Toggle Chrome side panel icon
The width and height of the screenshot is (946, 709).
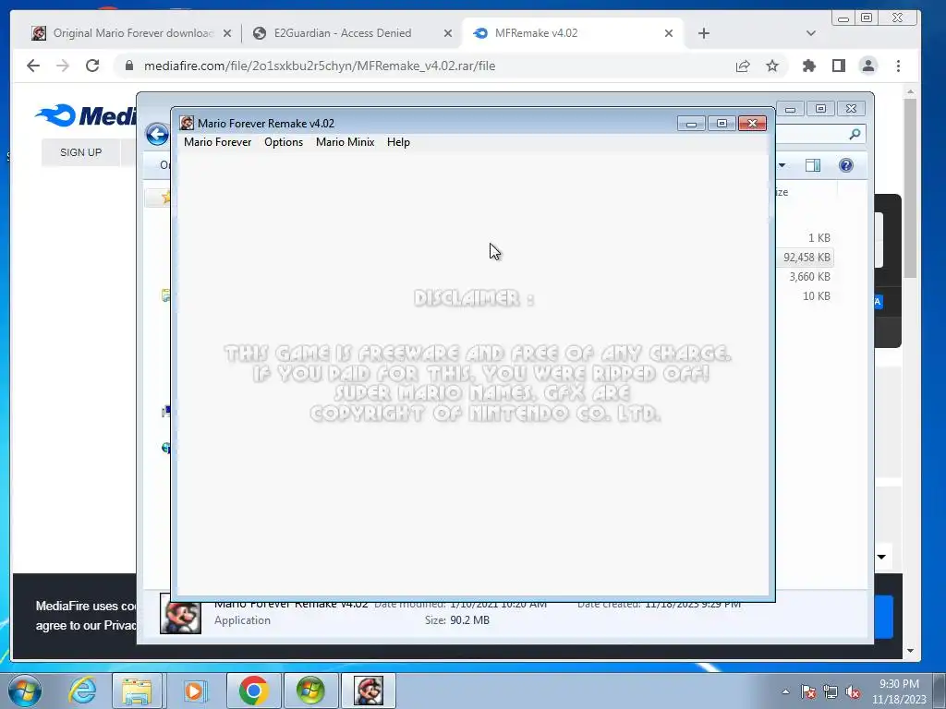839,66
